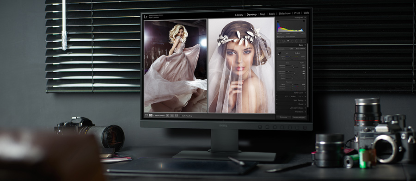Screen dimensions: 416x181
Task: Expand the Lens Corrections panel
Action: 306,108
